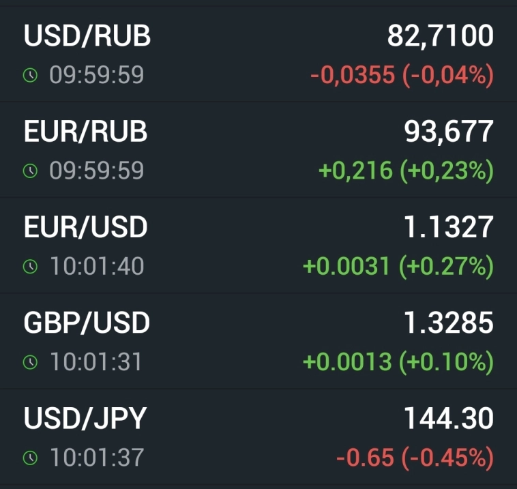
Task: Click the red -0,0355 (-0,04%) change
Action: (x=401, y=75)
